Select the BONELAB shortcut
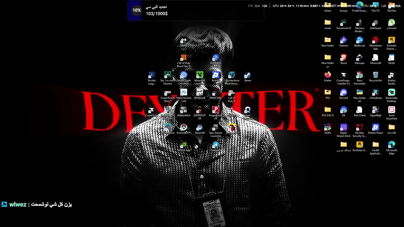This screenshot has height=227, width=404. click(199, 94)
